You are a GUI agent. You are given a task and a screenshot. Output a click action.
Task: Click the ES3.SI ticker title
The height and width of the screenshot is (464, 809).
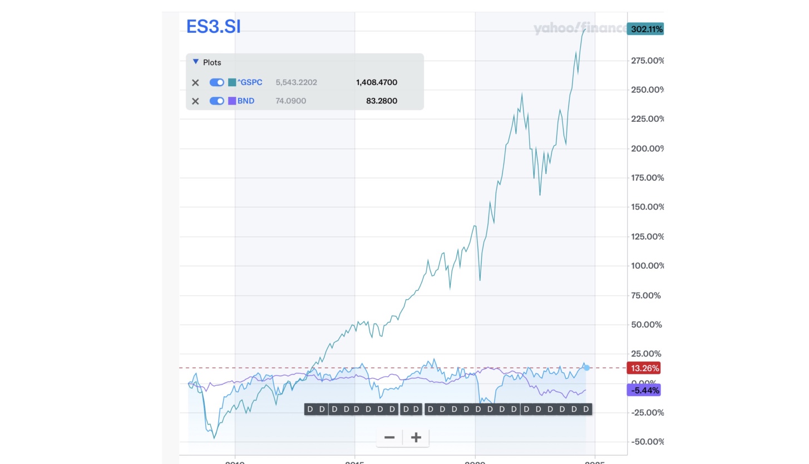(214, 27)
